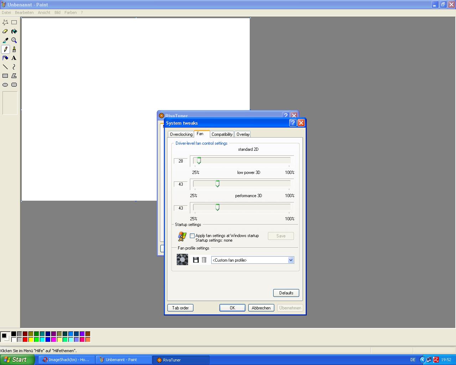Open the Datei menu in Paint
Viewport: 456px width, 365px height.
tap(6, 12)
